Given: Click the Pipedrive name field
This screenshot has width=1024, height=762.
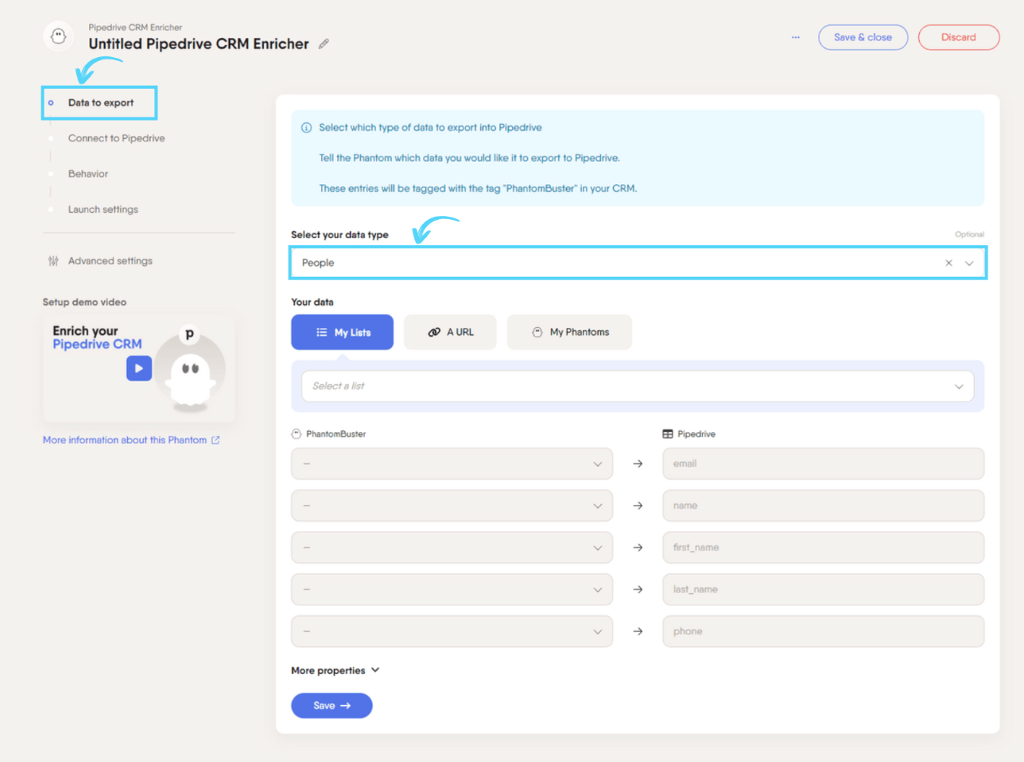Looking at the screenshot, I should [x=823, y=506].
